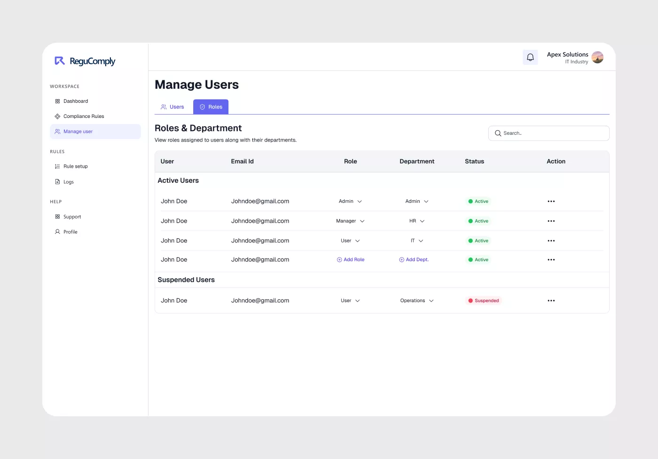
Task: Open actions menu for the User IT row
Action: pyautogui.click(x=551, y=241)
